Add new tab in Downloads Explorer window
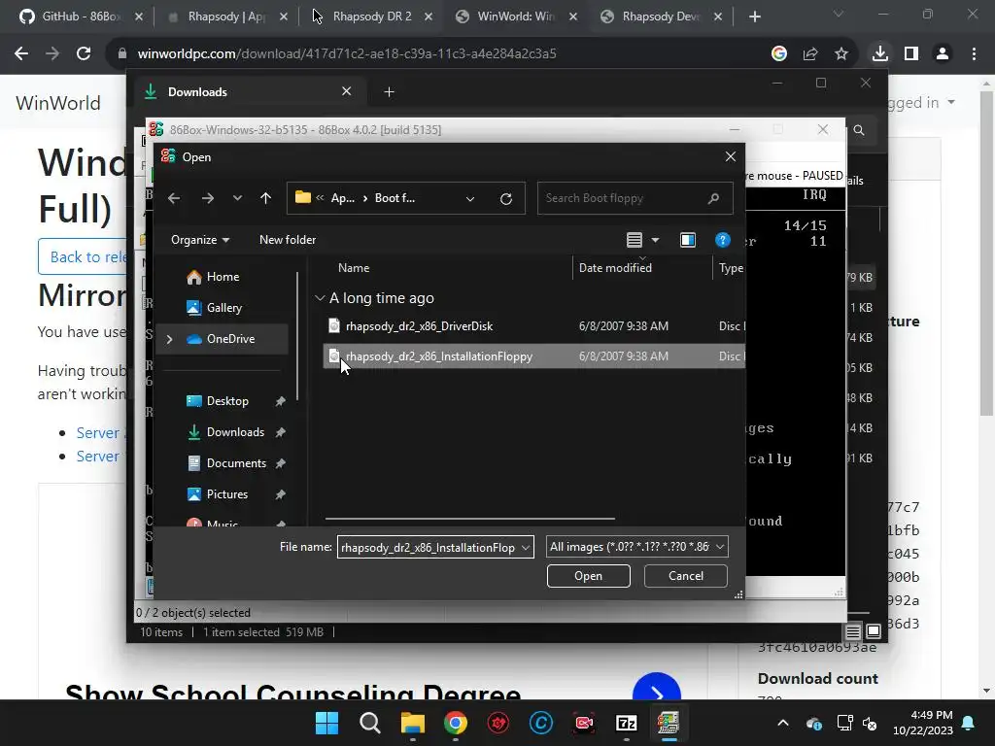 pos(389,92)
